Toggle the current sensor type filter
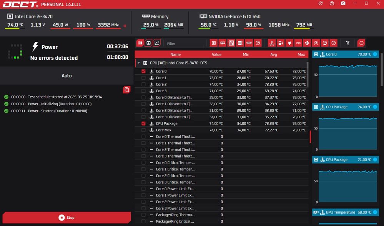The width and height of the screenshot is (384, 226). click(298, 43)
